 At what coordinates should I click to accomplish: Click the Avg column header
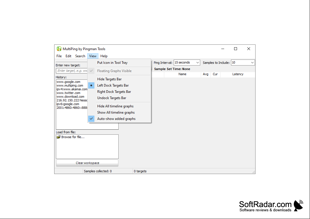pyautogui.click(x=206, y=74)
